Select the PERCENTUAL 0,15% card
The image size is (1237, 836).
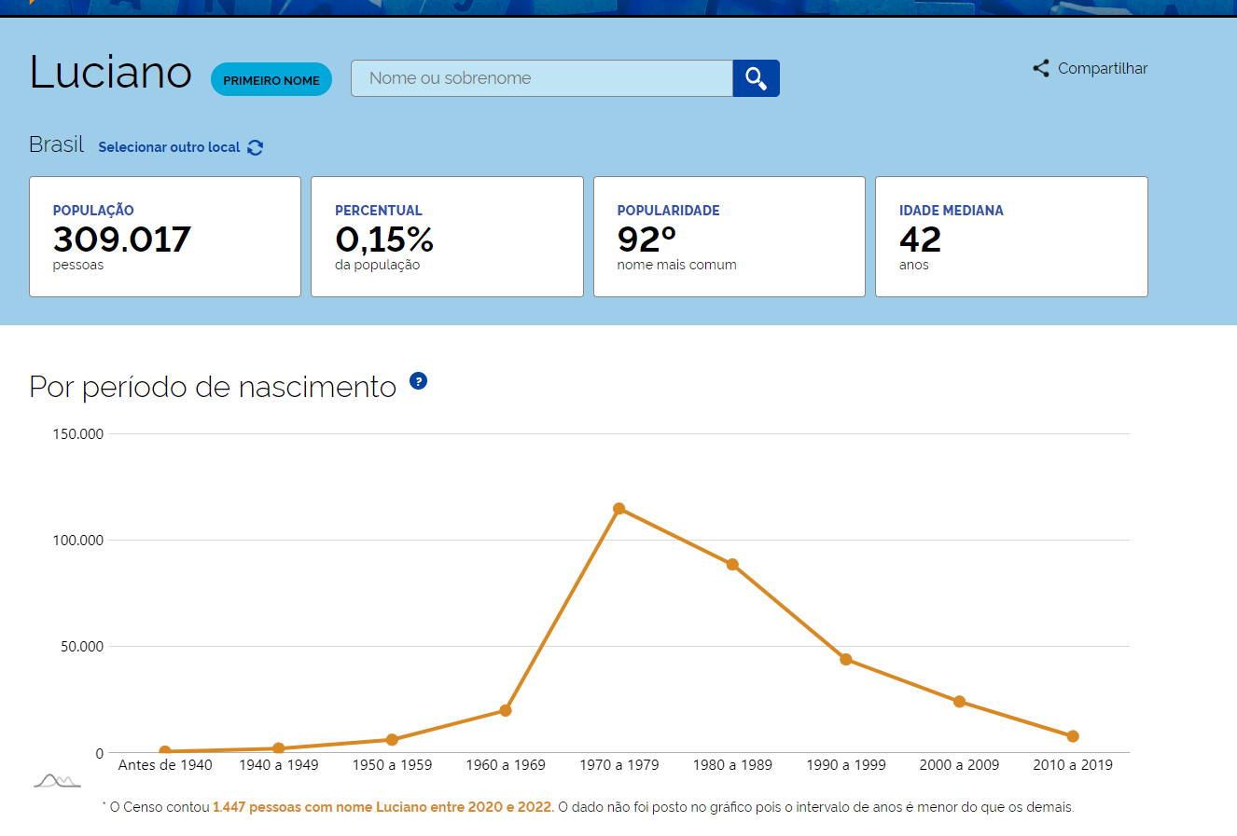tap(447, 237)
